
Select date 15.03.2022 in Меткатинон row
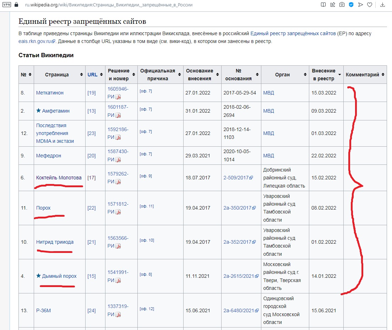click(324, 93)
